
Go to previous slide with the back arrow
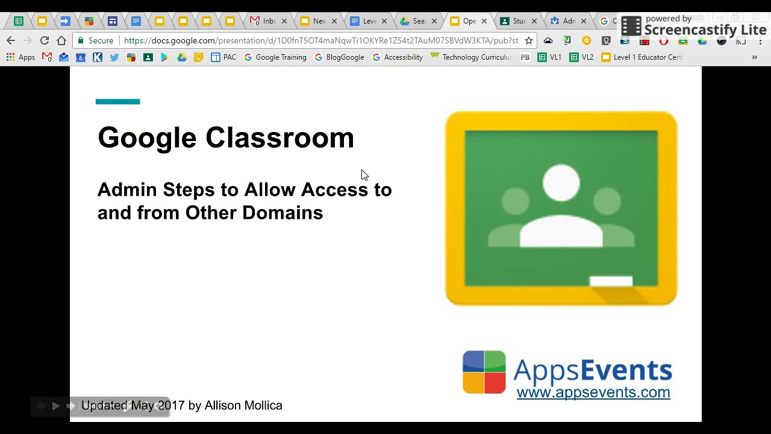click(40, 406)
